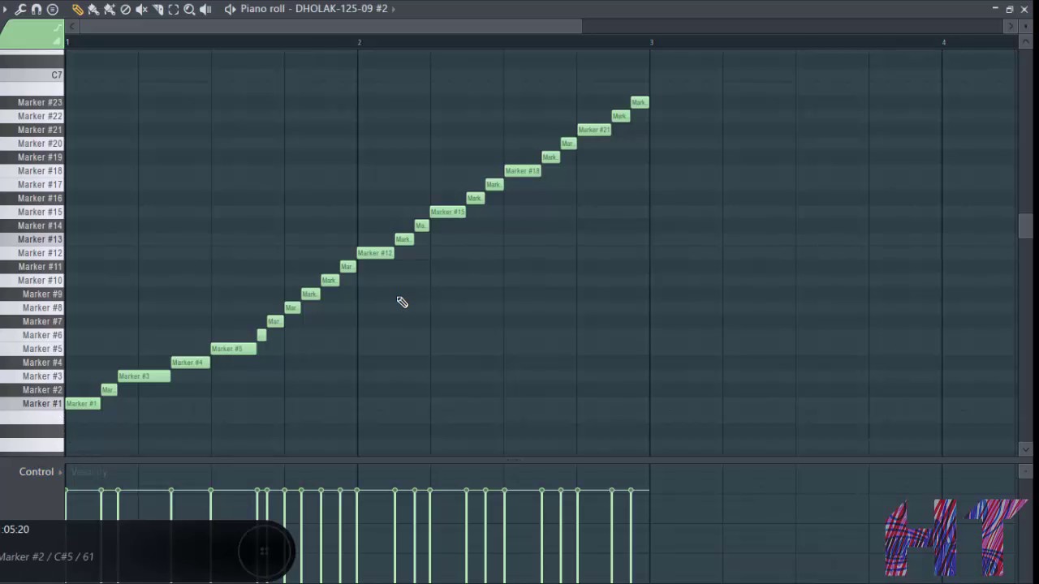
Task: Select the Mute tool
Action: (x=141, y=9)
